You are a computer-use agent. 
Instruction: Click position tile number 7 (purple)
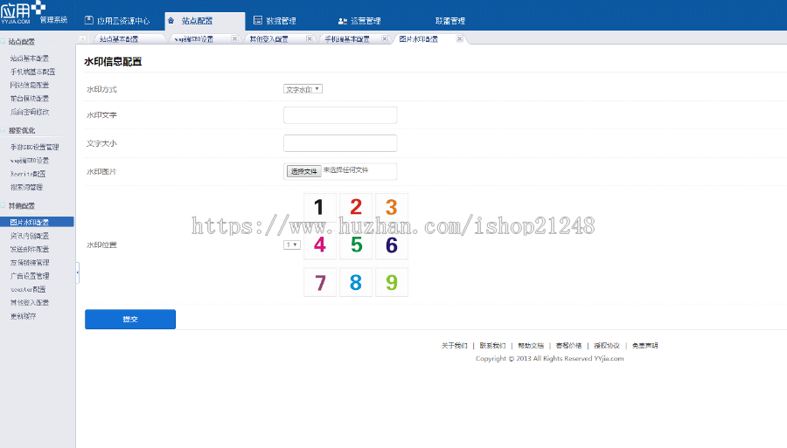(320, 283)
